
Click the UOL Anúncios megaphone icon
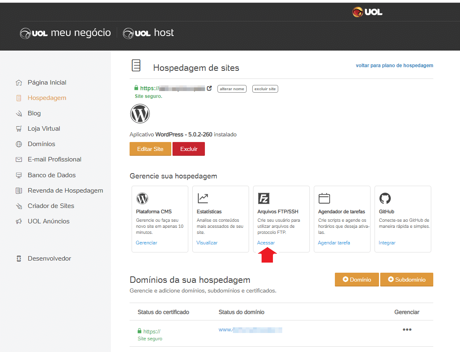(19, 221)
